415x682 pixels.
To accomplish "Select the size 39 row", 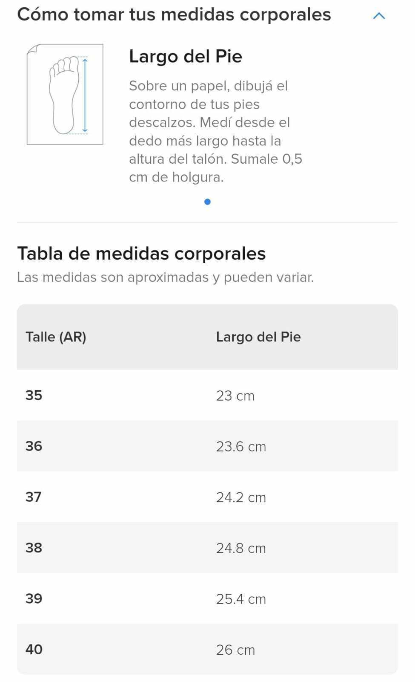I will pyautogui.click(x=207, y=598).
